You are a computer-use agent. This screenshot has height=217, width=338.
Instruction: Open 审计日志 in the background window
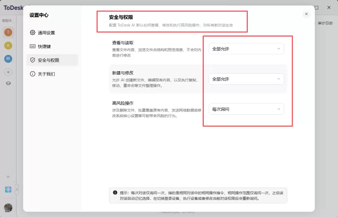325,23
